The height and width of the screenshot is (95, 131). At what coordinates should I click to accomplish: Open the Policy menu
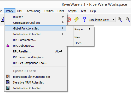coord(10,11)
